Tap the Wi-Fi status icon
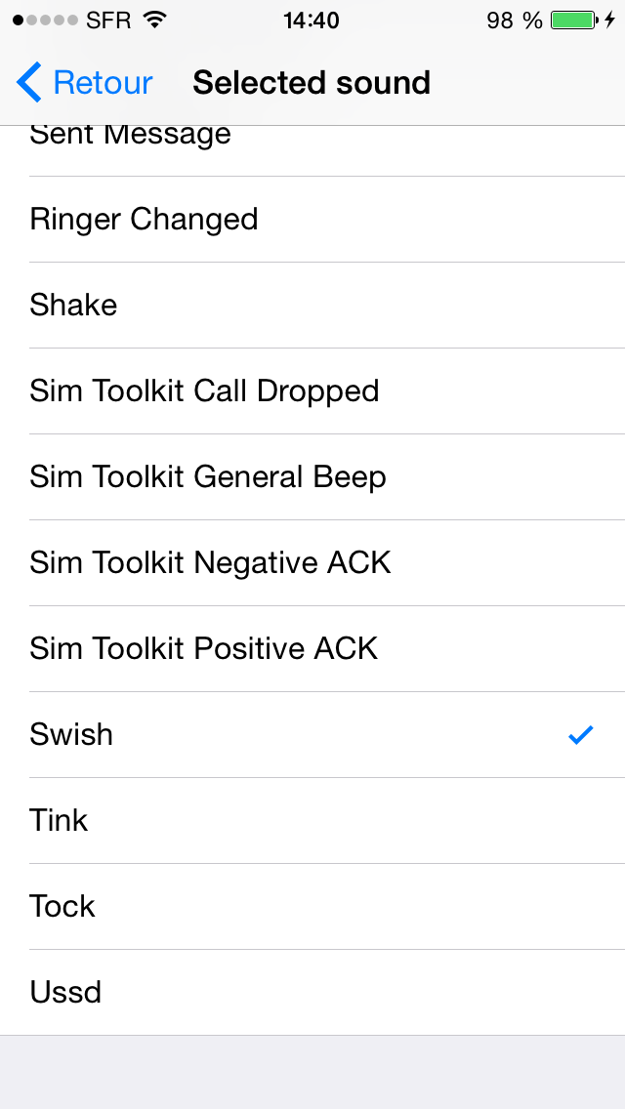625x1109 pixels. (x=153, y=20)
